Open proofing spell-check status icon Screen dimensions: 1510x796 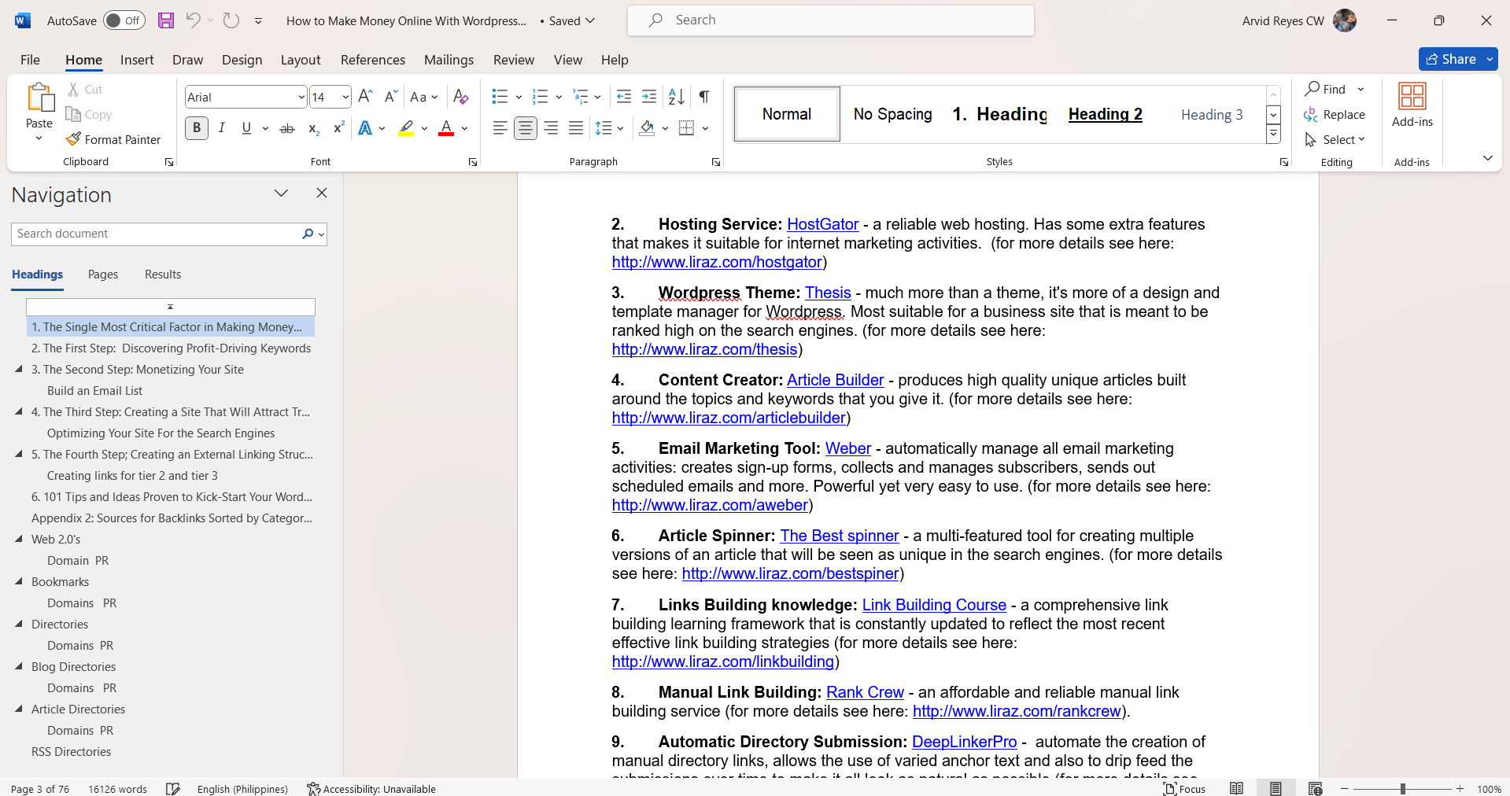click(173, 788)
